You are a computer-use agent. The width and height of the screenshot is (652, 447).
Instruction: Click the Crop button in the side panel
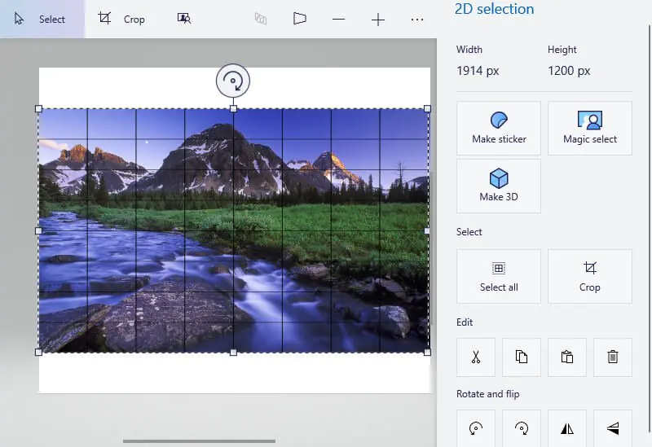(x=590, y=276)
